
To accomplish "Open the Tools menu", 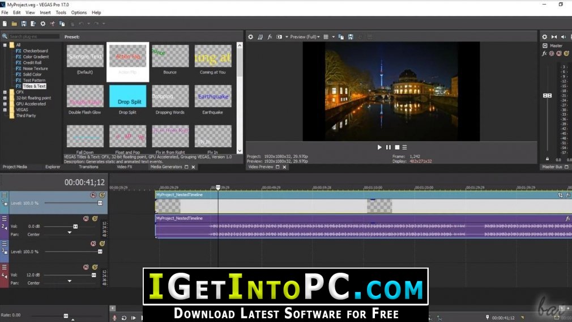I will (x=61, y=12).
